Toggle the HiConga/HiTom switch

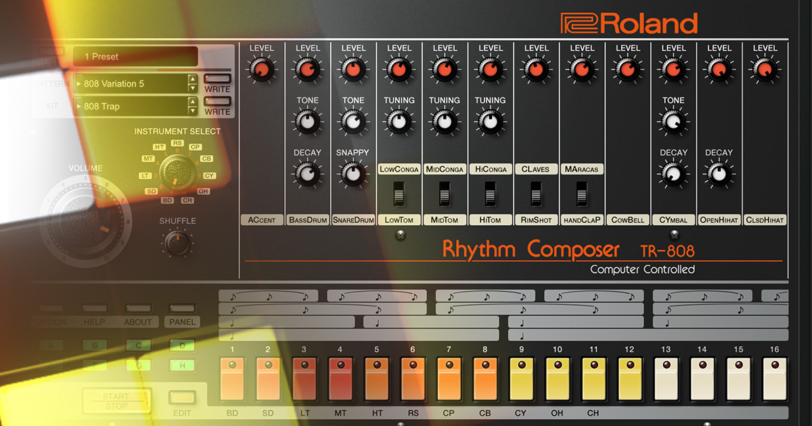click(491, 195)
